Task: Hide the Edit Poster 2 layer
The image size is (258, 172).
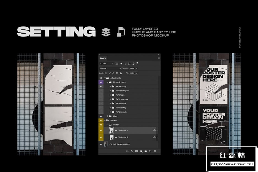Action: pyautogui.click(x=101, y=137)
